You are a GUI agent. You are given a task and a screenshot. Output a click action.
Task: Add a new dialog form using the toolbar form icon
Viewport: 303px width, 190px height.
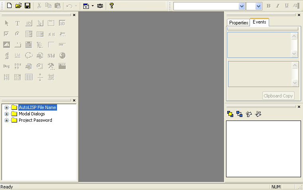pos(86,6)
